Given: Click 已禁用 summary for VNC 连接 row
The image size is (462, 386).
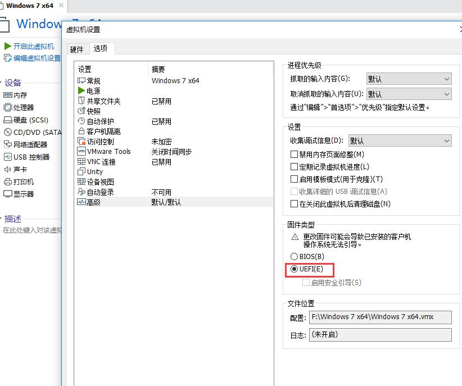Looking at the screenshot, I should pyautogui.click(x=161, y=162).
